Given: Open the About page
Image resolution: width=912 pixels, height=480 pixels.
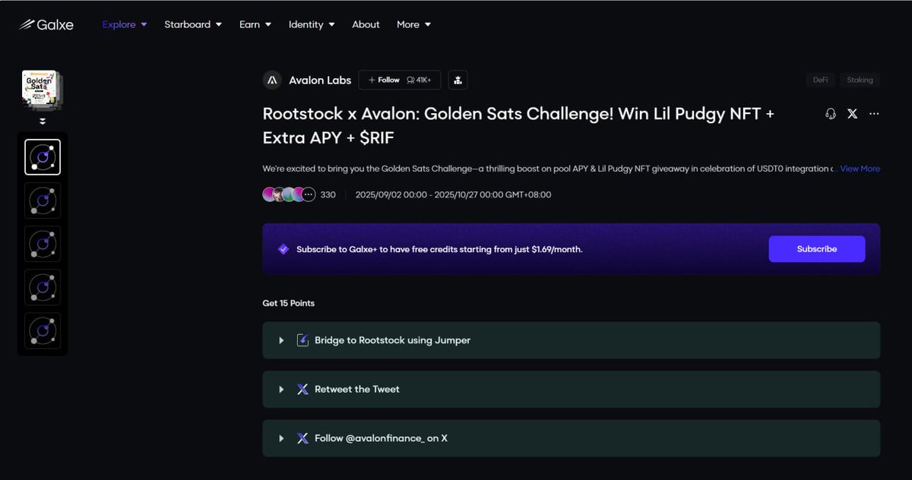Looking at the screenshot, I should (x=366, y=24).
